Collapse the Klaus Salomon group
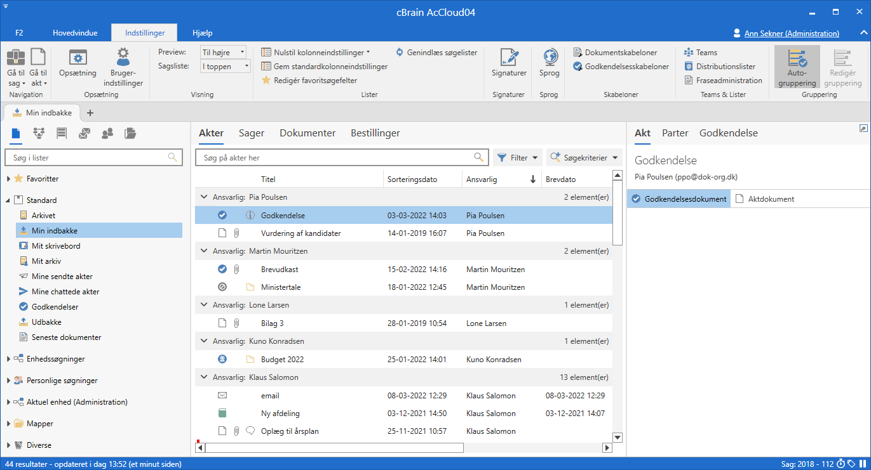 204,377
